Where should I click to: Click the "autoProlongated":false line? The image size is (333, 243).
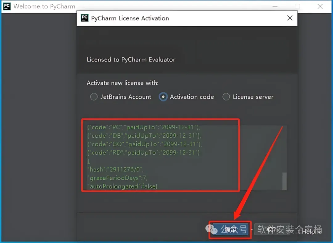122,186
